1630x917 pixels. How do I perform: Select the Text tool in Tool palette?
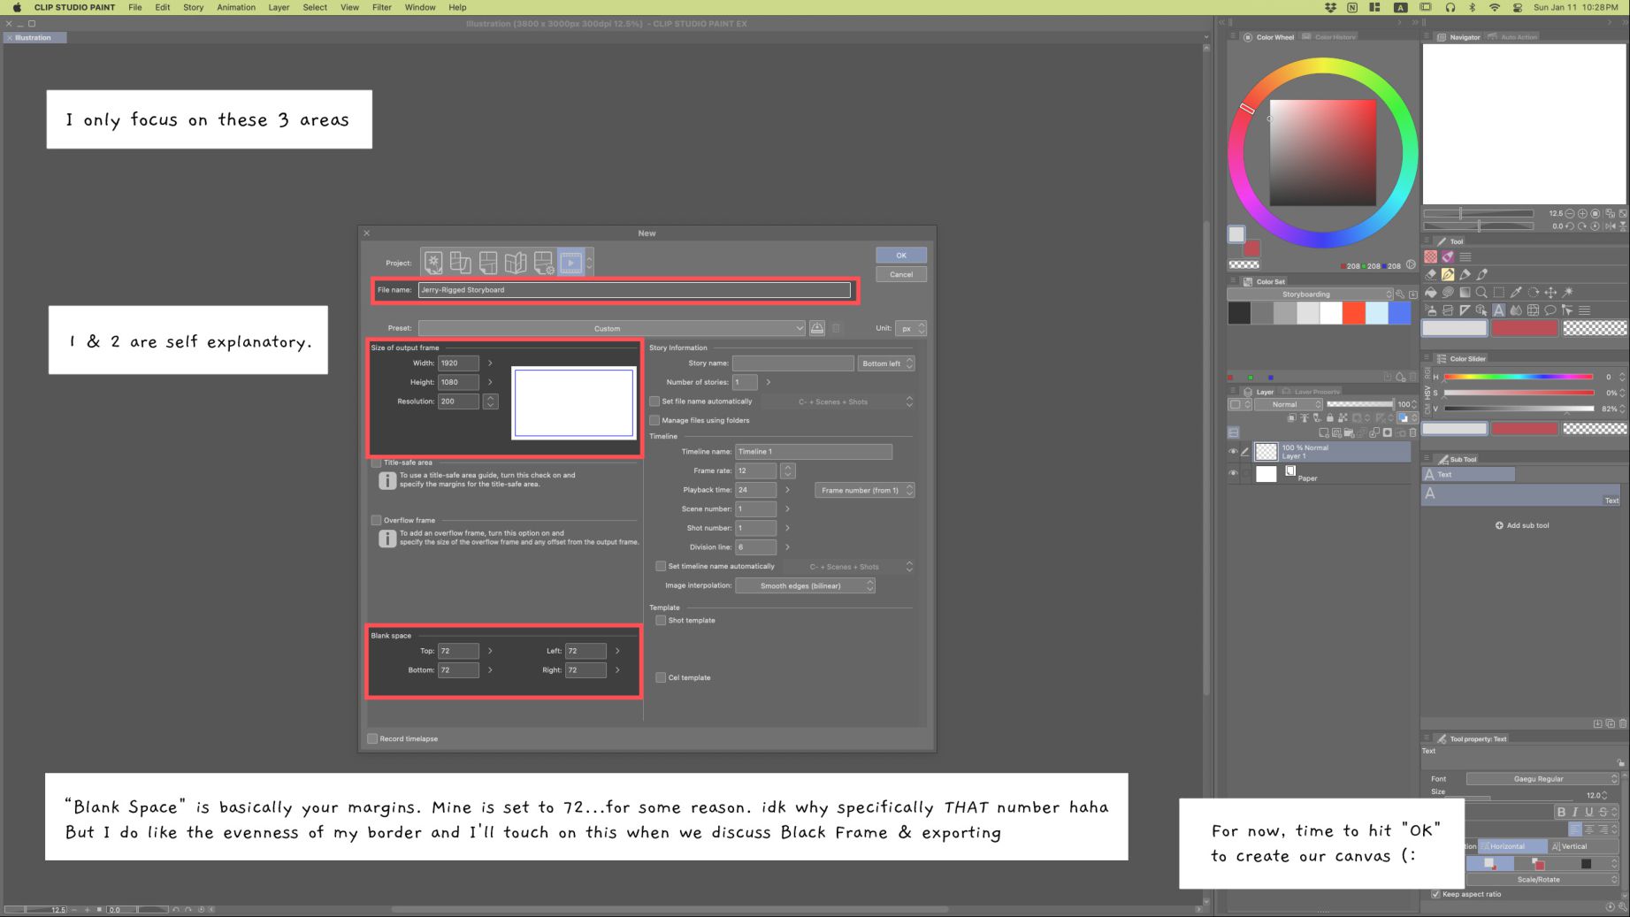(x=1499, y=310)
